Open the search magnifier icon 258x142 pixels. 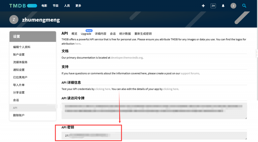(244, 6)
